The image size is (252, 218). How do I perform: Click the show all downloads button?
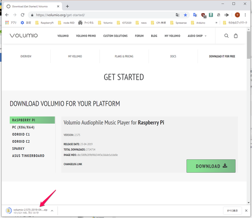click(x=232, y=210)
